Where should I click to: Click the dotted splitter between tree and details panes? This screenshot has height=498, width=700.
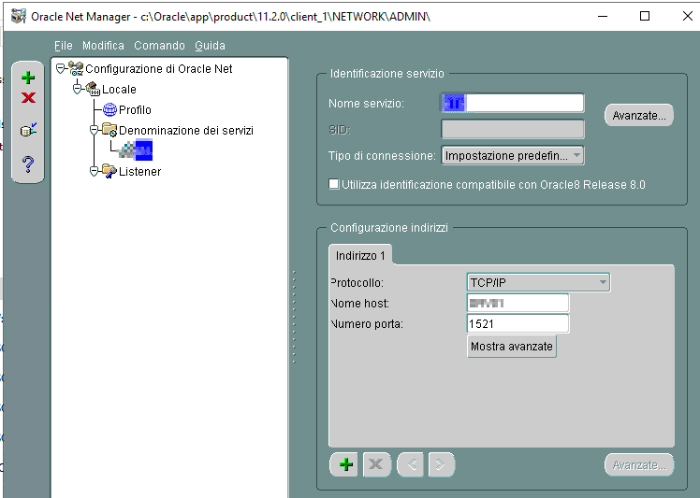[294, 317]
